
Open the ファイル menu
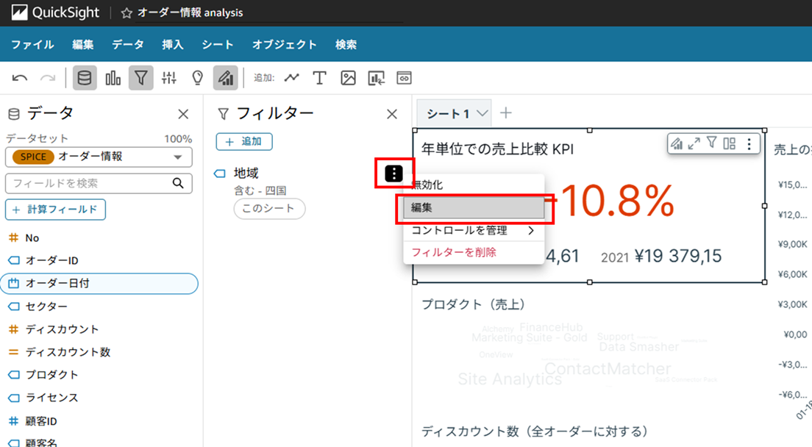(x=32, y=45)
